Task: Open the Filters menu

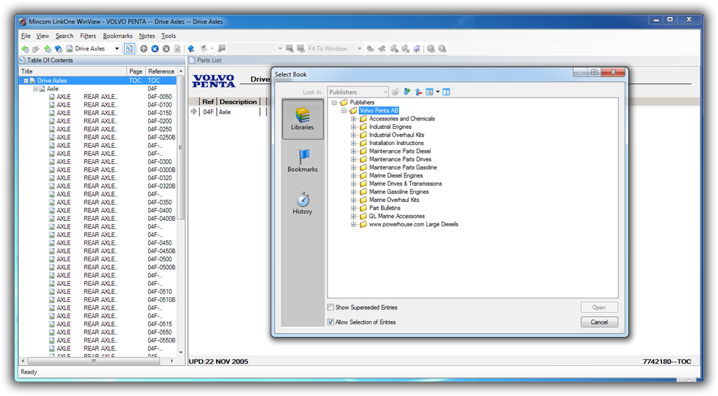Action: coord(88,36)
